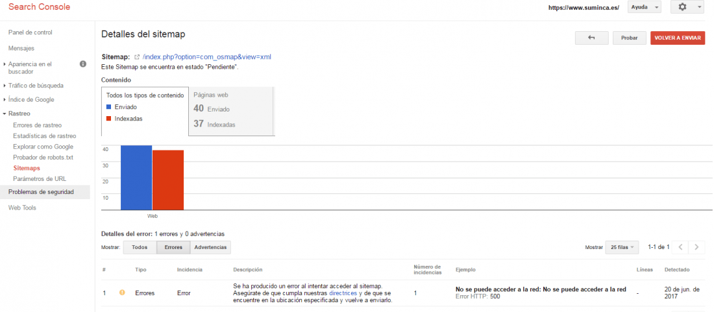Click the '1-1 de 1' pagination text
Image resolution: width=714 pixels, height=312 pixels.
click(658, 247)
